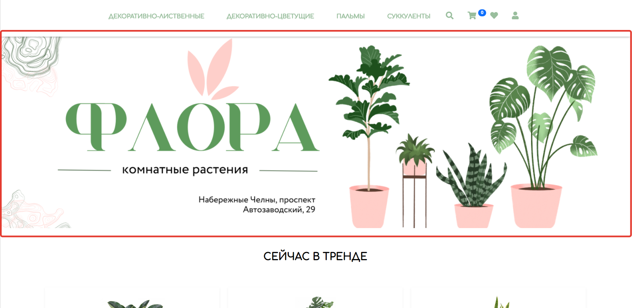This screenshot has height=308, width=632.
Task: Click the Сейчас в тренде heading
Action: click(315, 256)
